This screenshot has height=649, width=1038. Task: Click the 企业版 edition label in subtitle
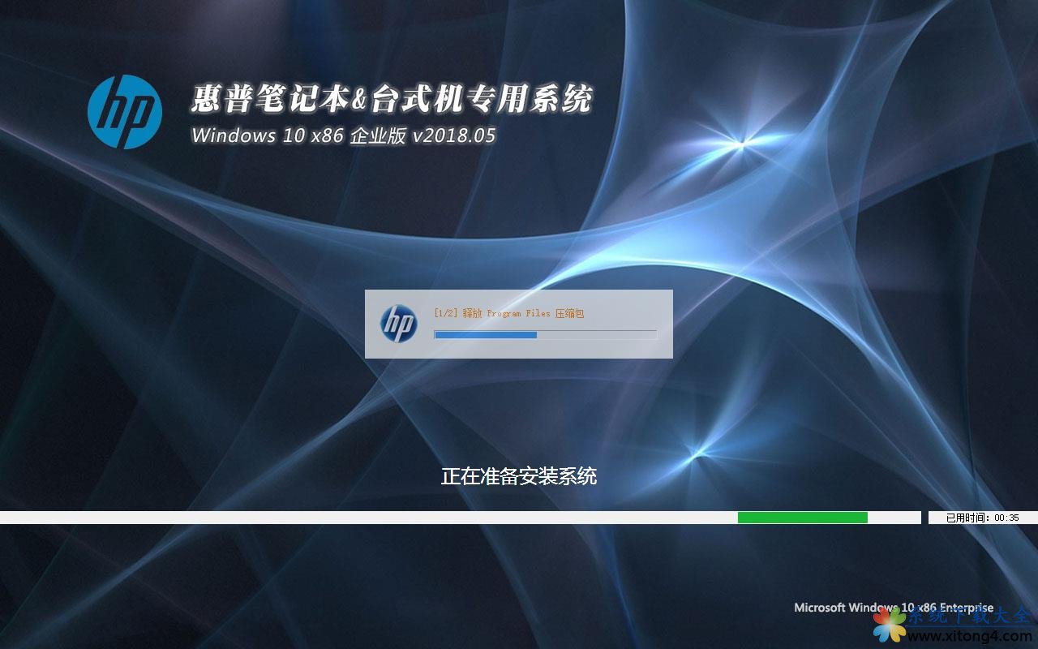pyautogui.click(x=377, y=135)
